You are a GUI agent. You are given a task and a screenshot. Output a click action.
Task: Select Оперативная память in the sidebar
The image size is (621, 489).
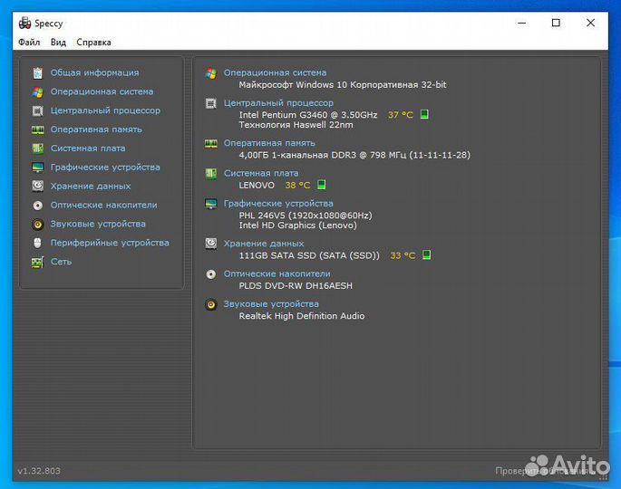click(96, 129)
